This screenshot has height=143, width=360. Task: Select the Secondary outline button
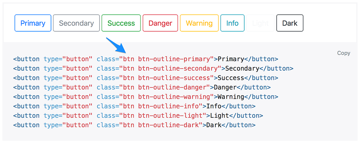click(76, 23)
